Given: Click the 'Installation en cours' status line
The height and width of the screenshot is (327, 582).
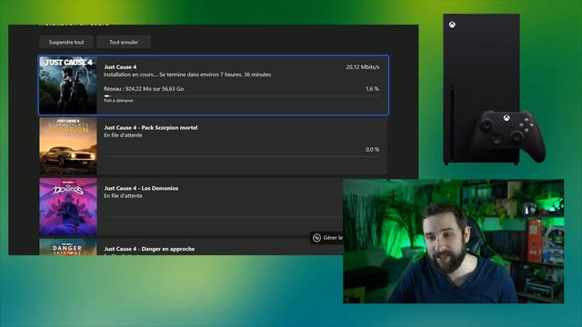Looking at the screenshot, I should (187, 74).
